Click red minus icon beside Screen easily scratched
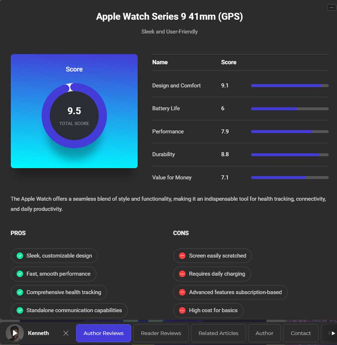The image size is (337, 345). pos(182,256)
